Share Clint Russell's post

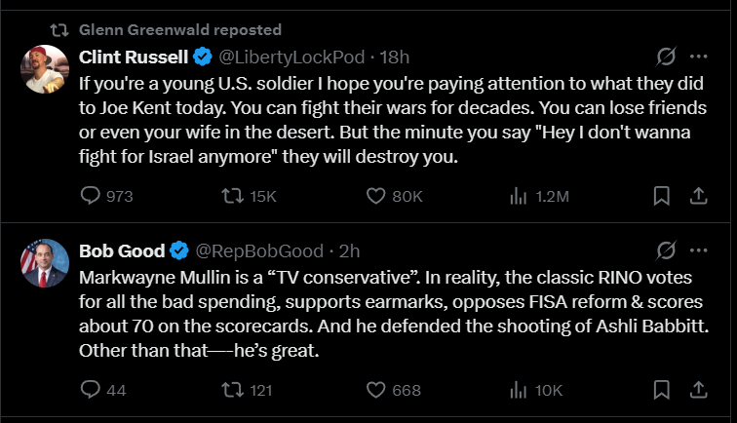tap(698, 196)
